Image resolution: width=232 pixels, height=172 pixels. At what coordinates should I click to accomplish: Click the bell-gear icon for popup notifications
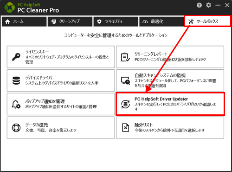point(16,104)
